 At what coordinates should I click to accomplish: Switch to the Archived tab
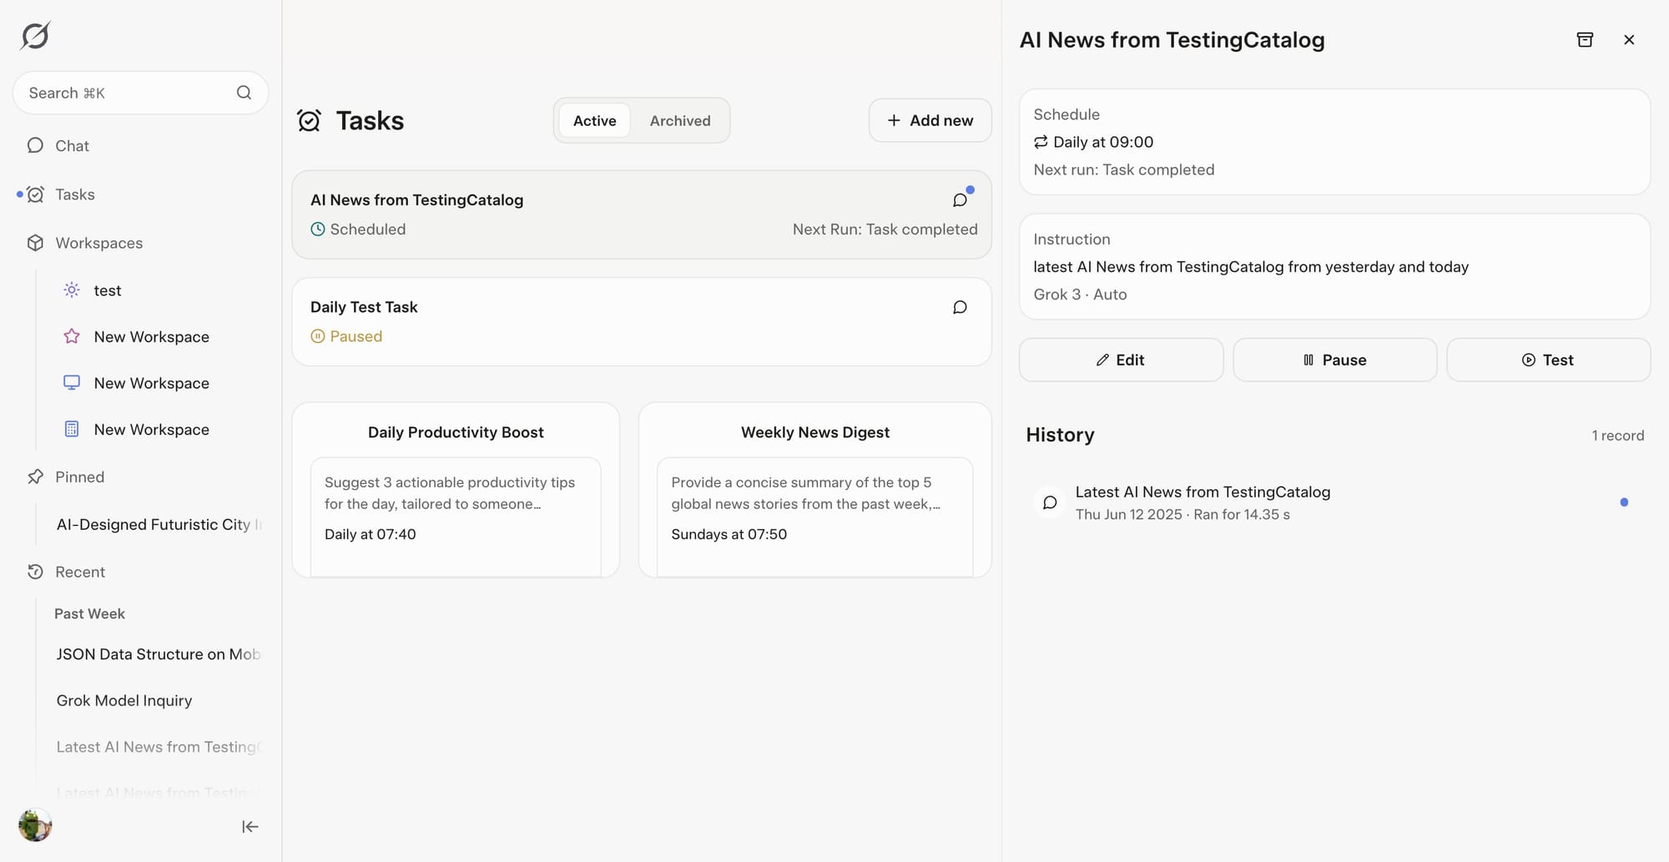(679, 121)
